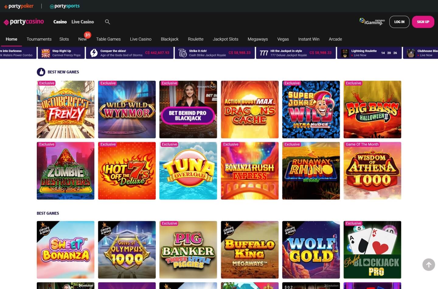Select the Casino header tab
This screenshot has width=438, height=289.
pyautogui.click(x=60, y=22)
